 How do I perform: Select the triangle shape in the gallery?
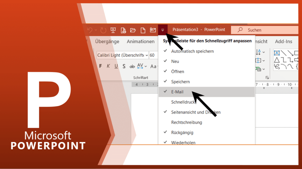(x=277, y=60)
